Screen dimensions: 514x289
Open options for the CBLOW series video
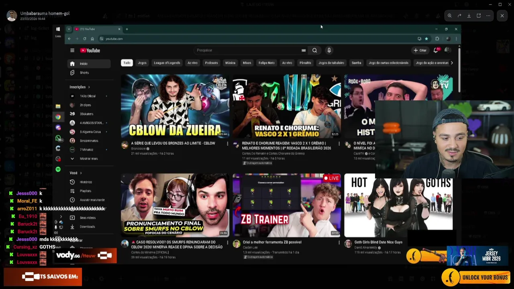tap(227, 144)
